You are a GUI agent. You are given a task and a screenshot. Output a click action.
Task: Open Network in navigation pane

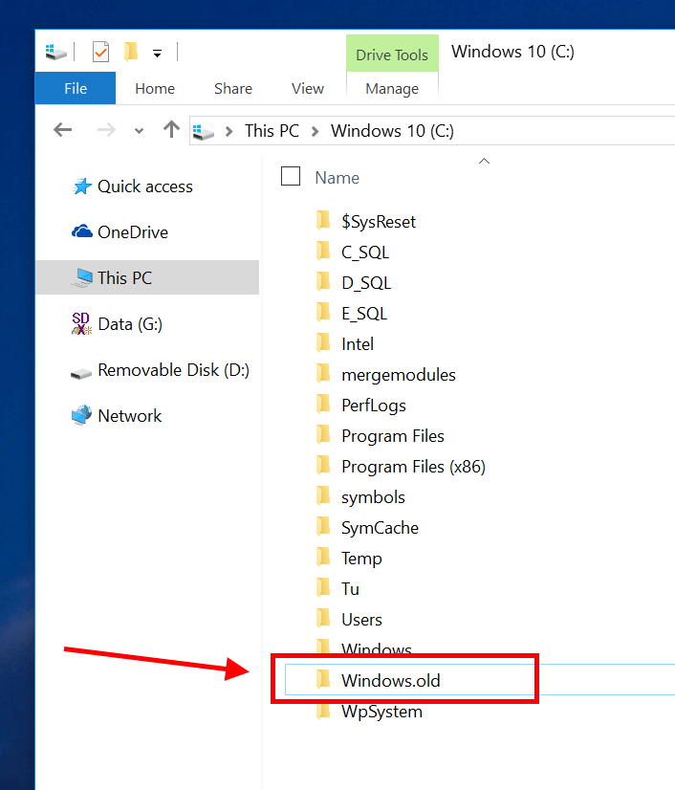(117, 416)
